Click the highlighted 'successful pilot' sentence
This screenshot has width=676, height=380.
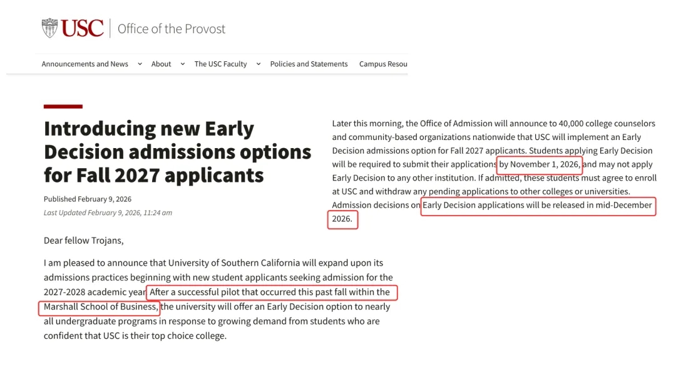(x=271, y=292)
